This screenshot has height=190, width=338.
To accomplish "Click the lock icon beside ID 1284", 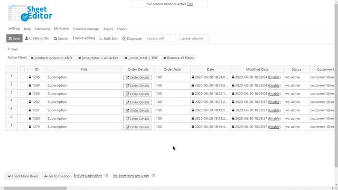I will [30, 85].
